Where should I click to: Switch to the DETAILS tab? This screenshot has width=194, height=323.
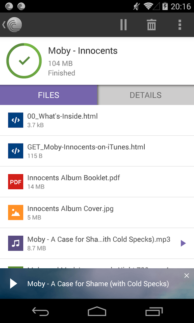[x=145, y=95]
